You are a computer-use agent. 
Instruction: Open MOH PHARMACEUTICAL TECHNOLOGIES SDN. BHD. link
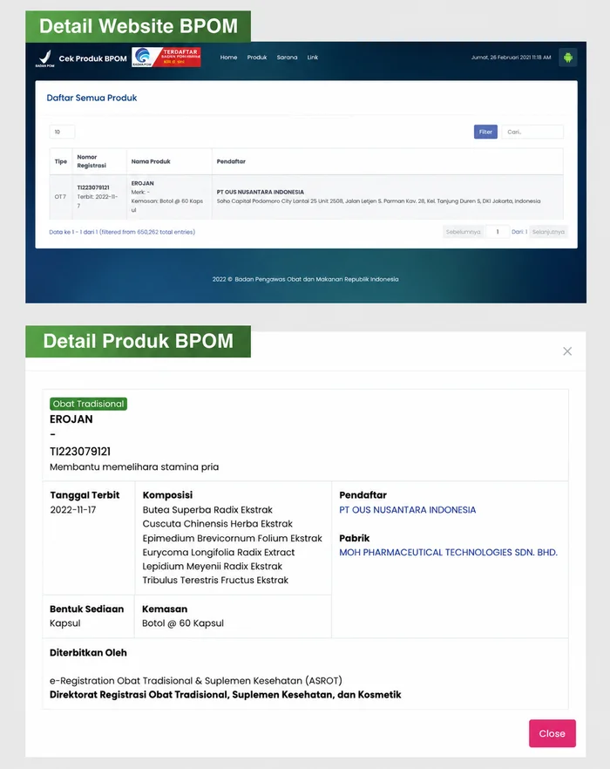click(448, 552)
